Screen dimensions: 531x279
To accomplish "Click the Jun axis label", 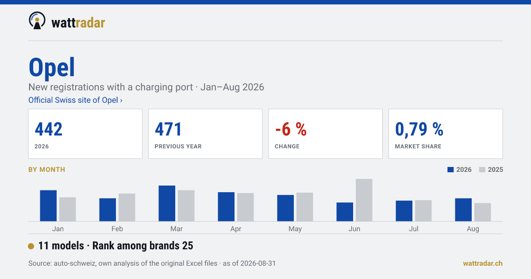I will click(354, 229).
